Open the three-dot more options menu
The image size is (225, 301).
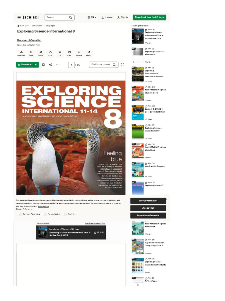point(58,65)
